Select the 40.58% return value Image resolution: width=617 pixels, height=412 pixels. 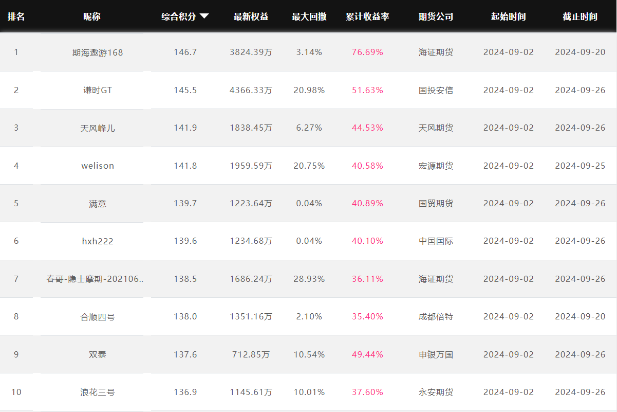[x=367, y=166]
